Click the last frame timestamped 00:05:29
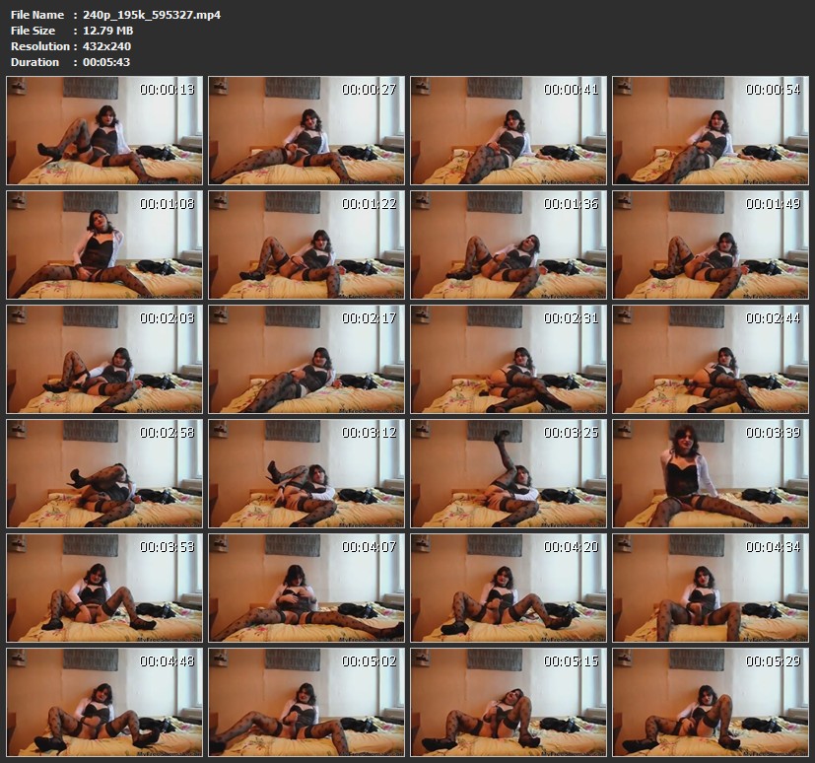 click(x=711, y=702)
